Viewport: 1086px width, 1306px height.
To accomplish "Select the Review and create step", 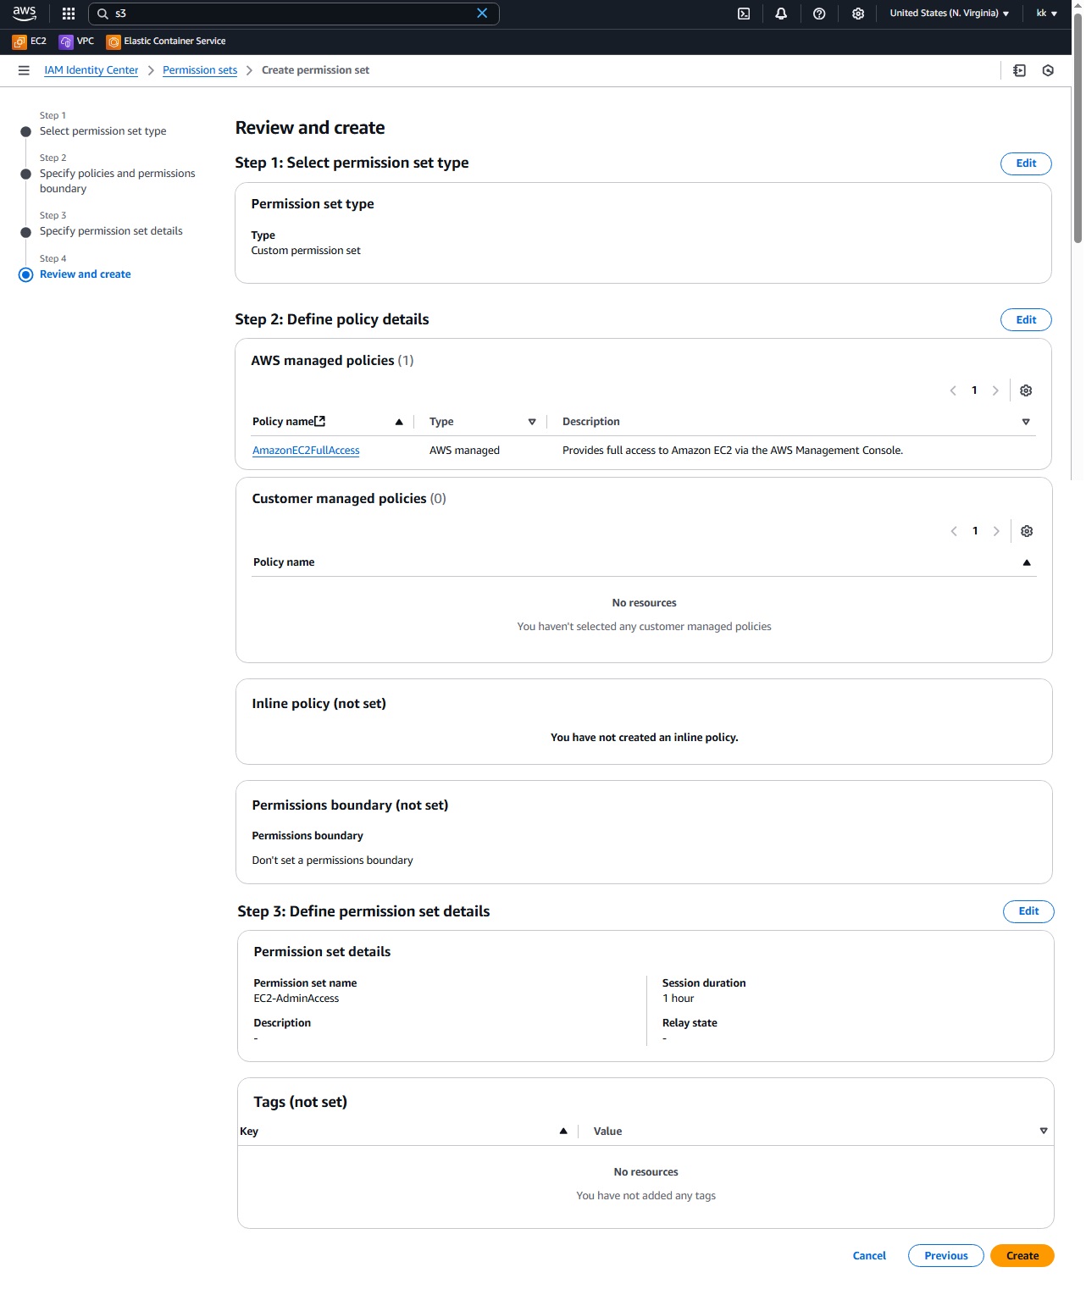I will point(85,274).
